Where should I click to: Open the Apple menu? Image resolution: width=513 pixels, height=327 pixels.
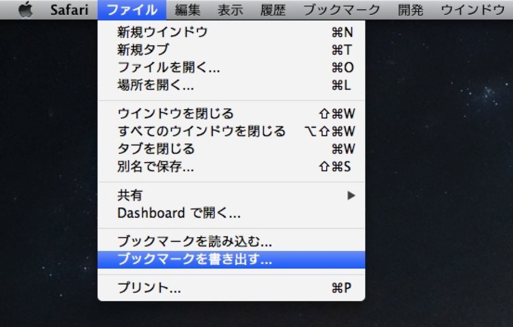(x=26, y=10)
